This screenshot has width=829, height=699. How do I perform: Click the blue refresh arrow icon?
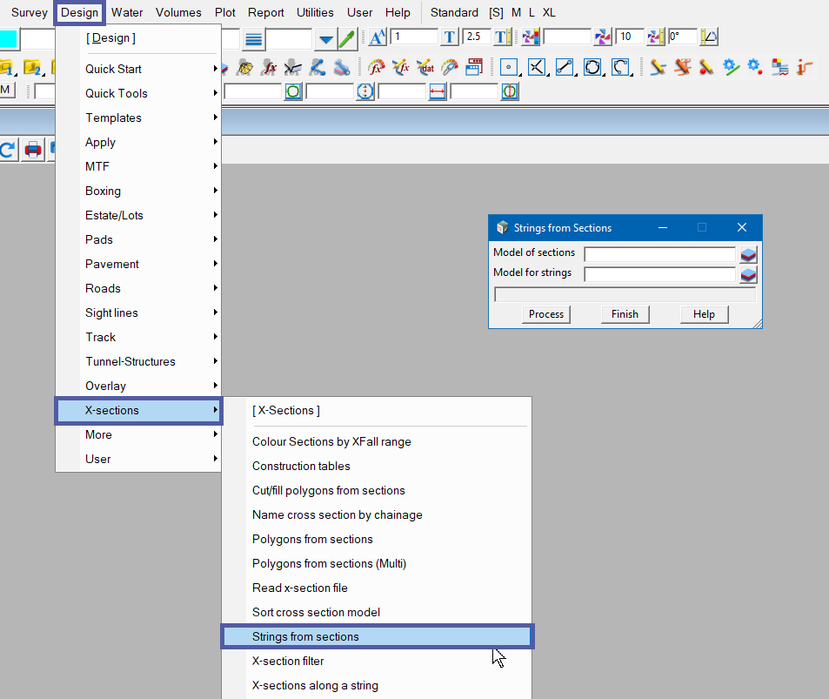(8, 149)
